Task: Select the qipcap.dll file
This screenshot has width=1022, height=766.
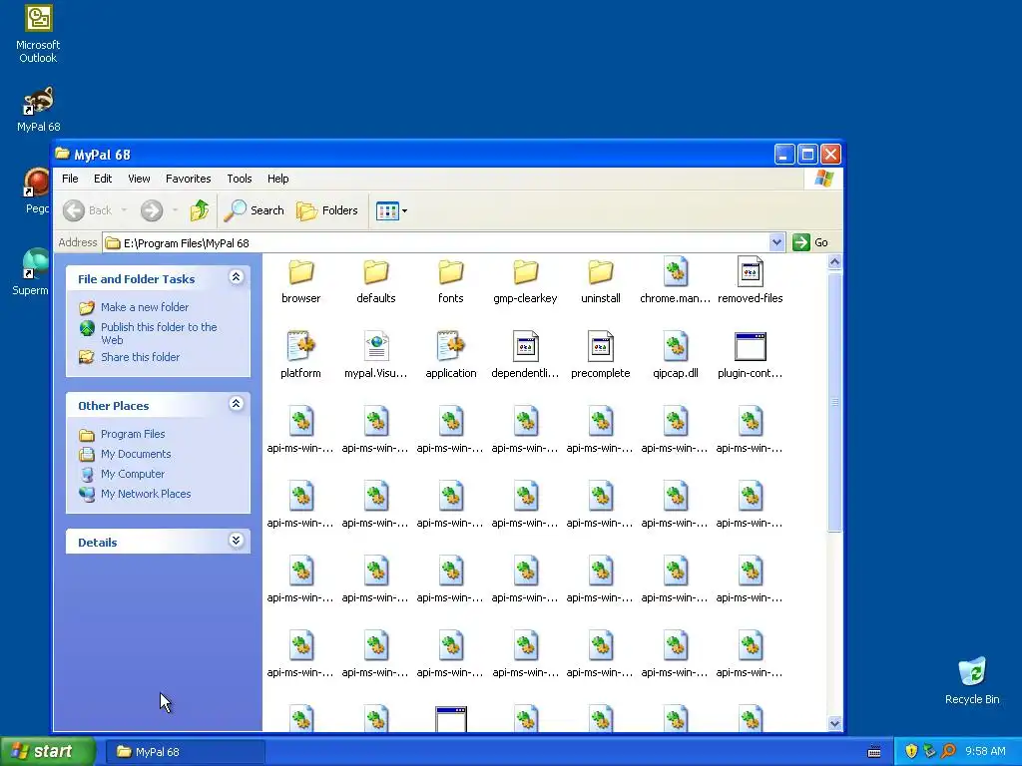Action: pyautogui.click(x=676, y=355)
